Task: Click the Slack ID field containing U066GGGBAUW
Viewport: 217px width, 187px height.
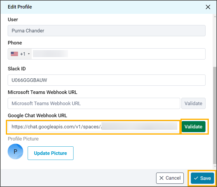Action: click(106, 80)
